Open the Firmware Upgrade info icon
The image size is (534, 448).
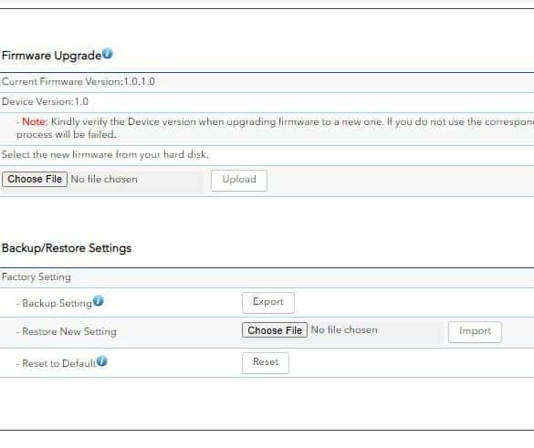click(x=108, y=54)
